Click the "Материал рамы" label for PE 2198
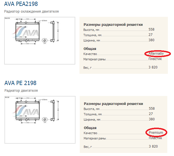The height and width of the screenshot is (156, 174). point(95,138)
